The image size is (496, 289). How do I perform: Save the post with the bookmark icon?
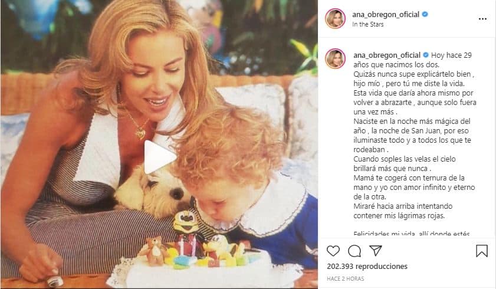(x=482, y=251)
